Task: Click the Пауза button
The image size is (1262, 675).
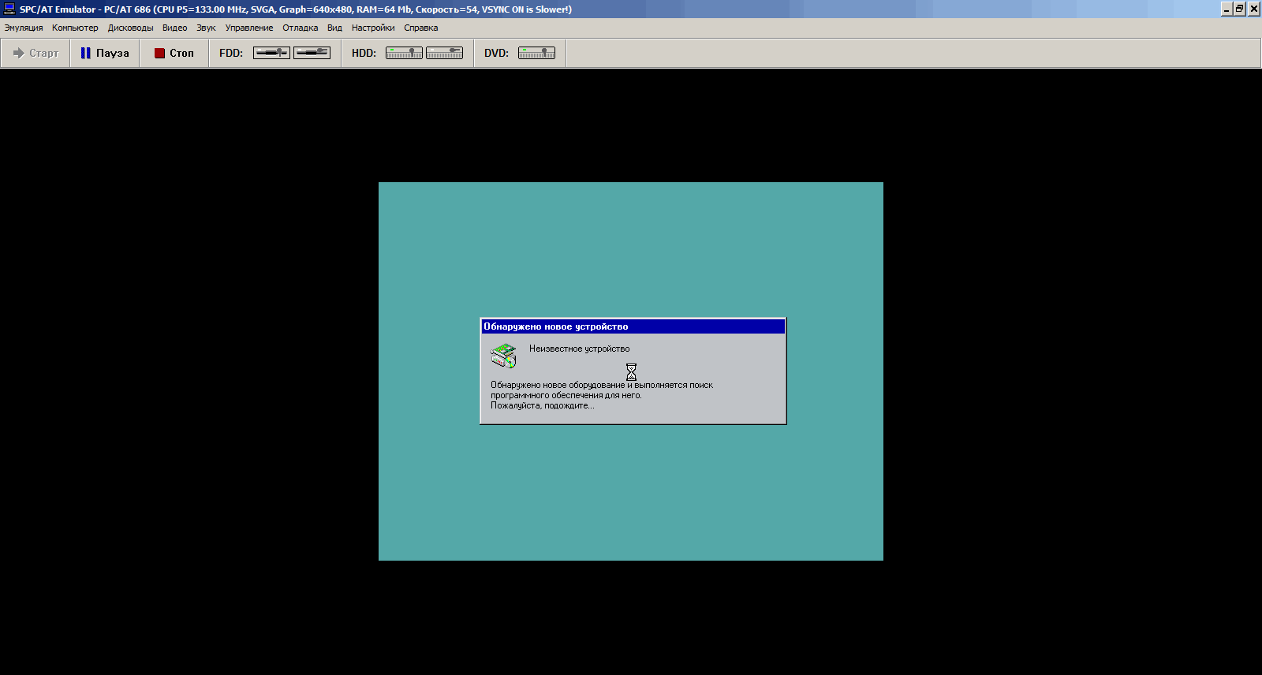Action: 105,53
